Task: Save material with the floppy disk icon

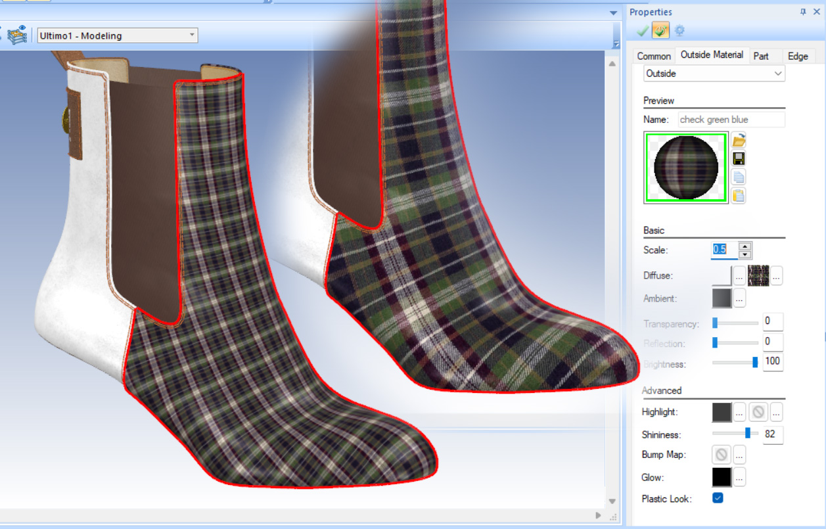Action: click(739, 158)
